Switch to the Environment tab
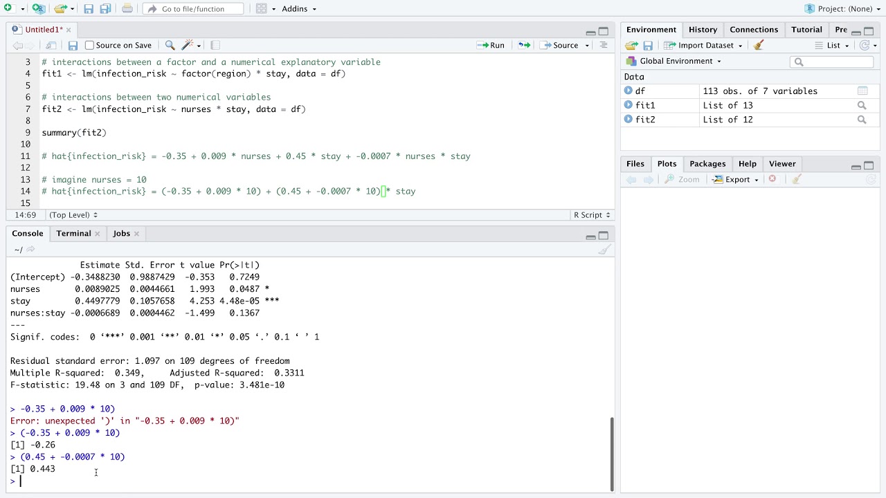This screenshot has width=886, height=498. [x=651, y=30]
